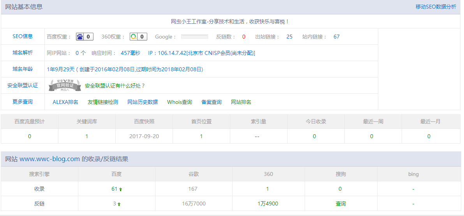Click the Baidu weight paw badge
Screen dimensions: 464x216
coord(84,37)
